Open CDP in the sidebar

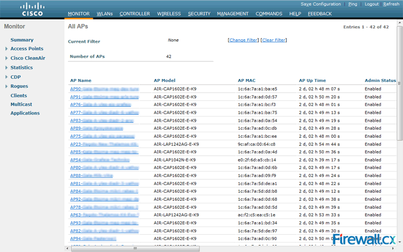16,77
